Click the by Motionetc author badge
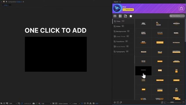The image size is (186, 105). point(128,10)
